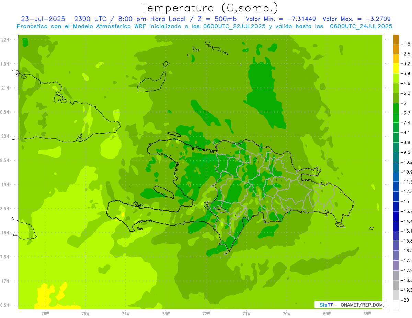Pick the orange swatch between -1.8 and -2.5
Image resolution: width=412 pixels, height=318 pixels.
pos(396,49)
